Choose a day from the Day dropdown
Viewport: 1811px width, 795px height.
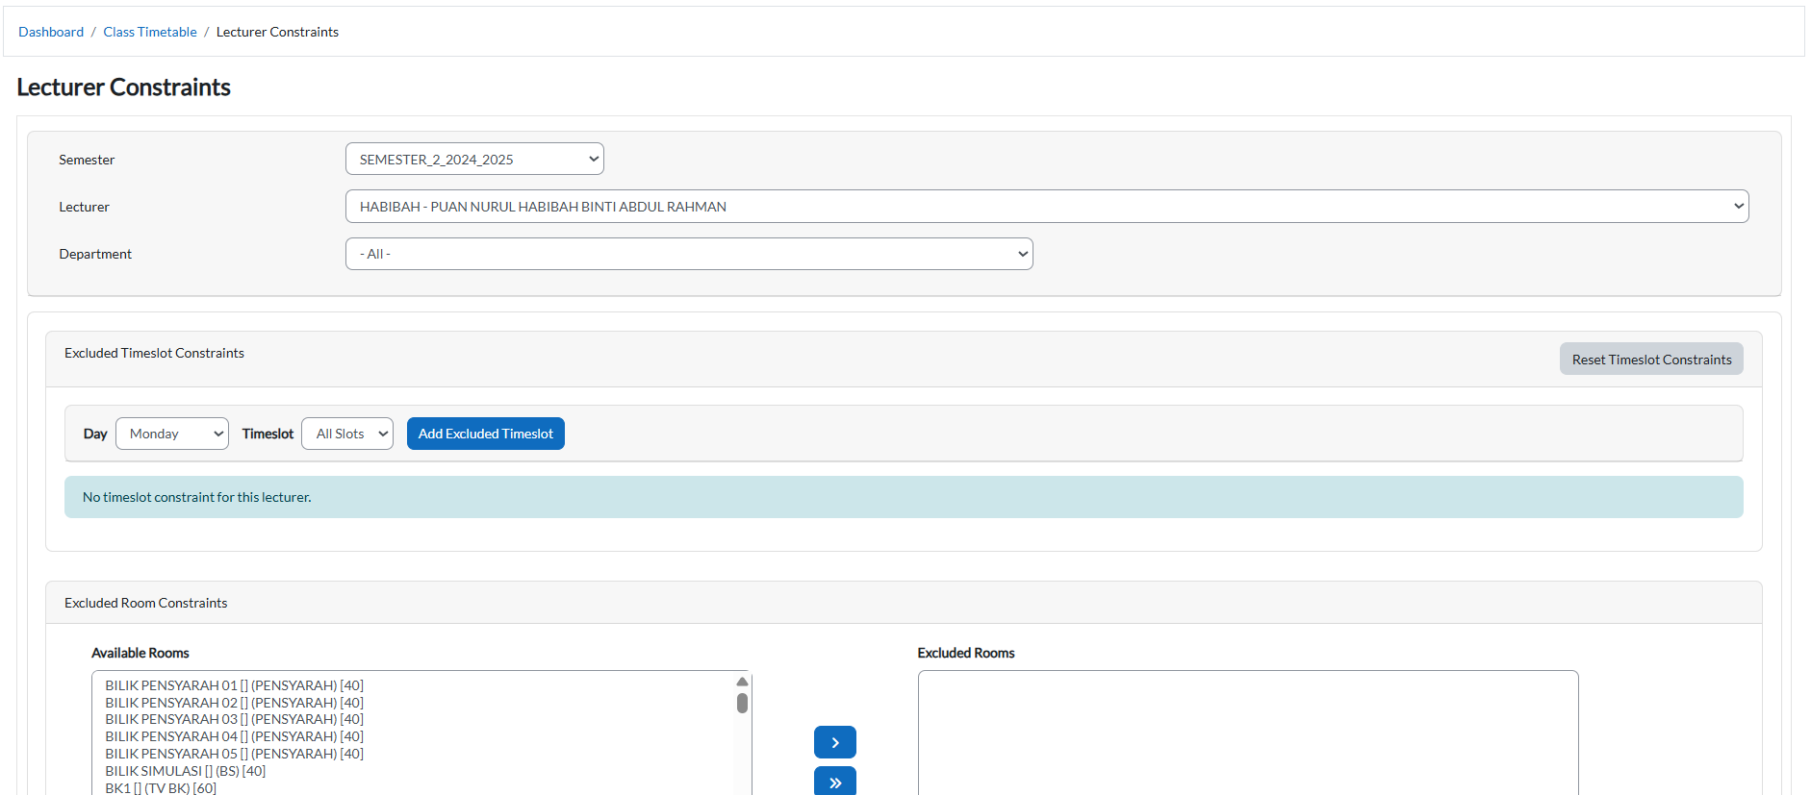point(172,434)
